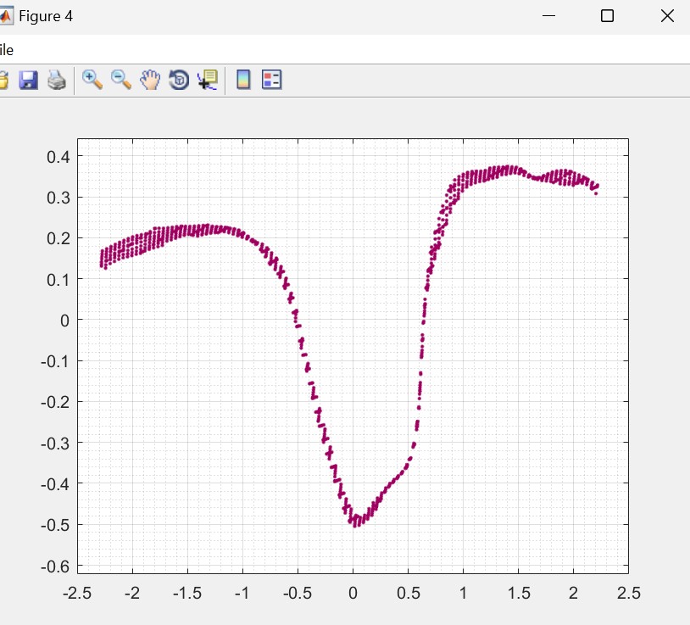690x625 pixels.
Task: Click the MATLAB logo in the title bar
Action: [x=5, y=16]
